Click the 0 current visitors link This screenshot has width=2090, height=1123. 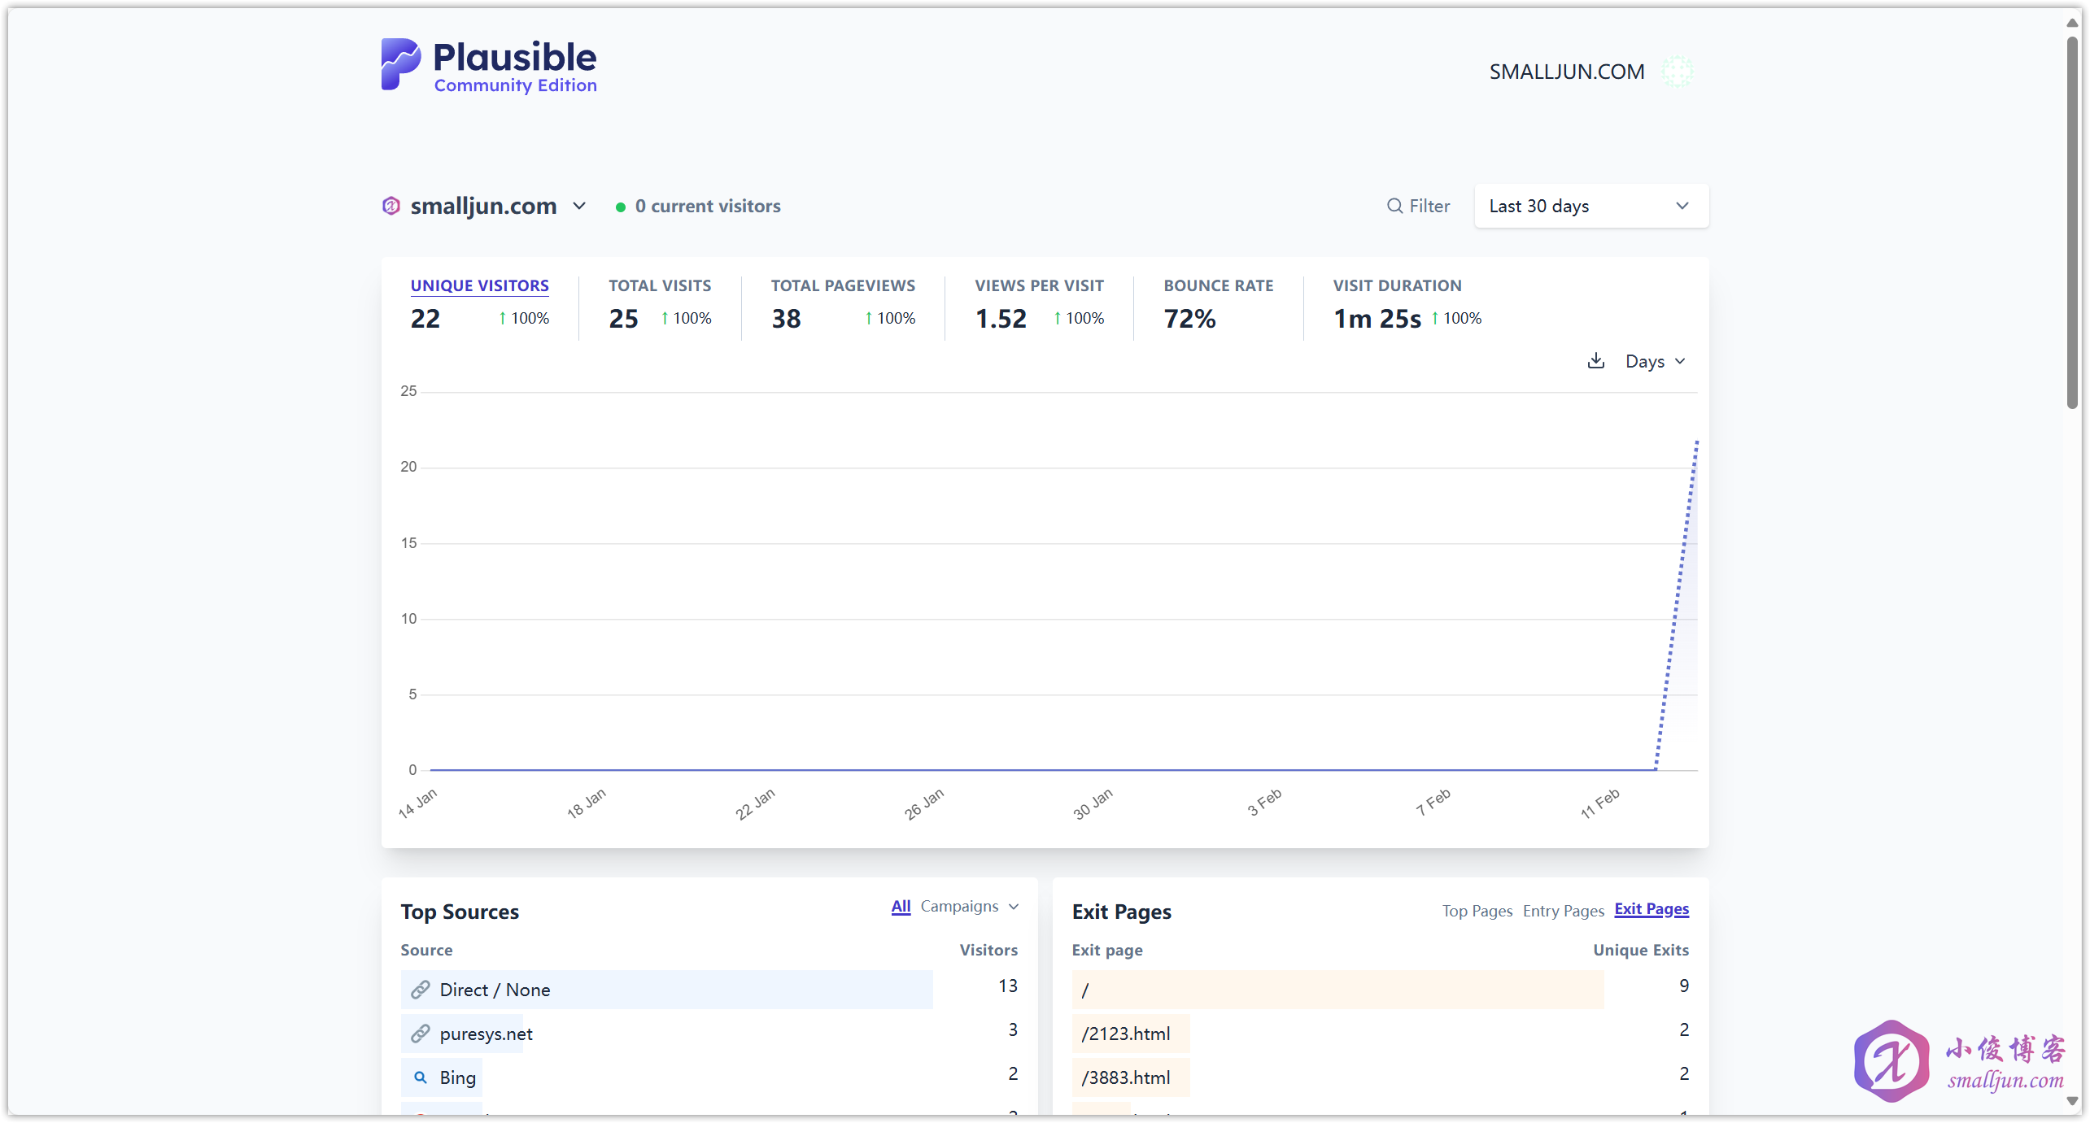707,206
